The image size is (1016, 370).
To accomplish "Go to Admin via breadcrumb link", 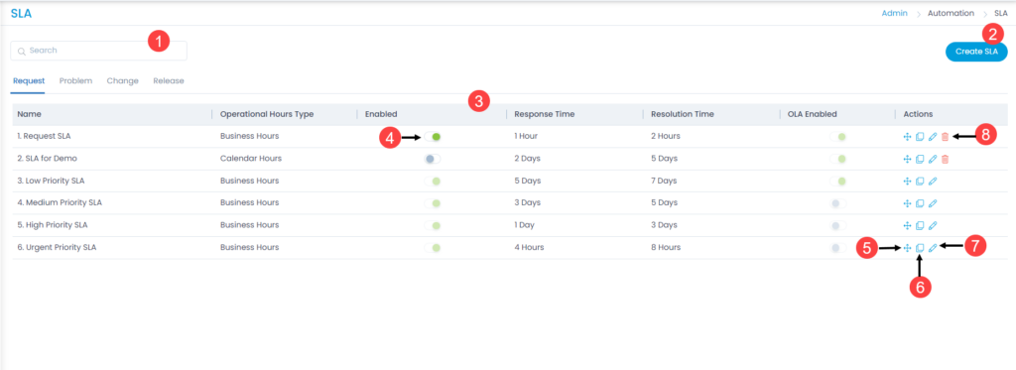I will [895, 13].
